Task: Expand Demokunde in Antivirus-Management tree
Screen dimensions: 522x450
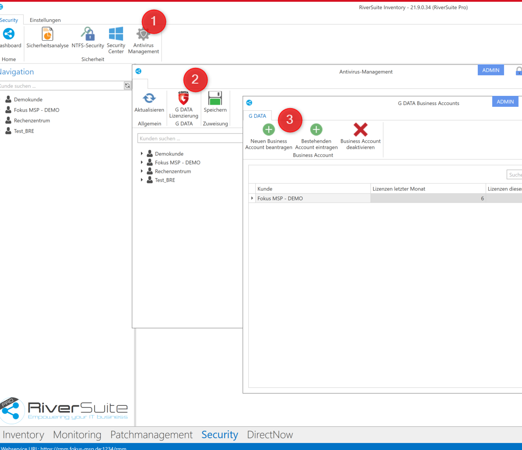Action: pyautogui.click(x=142, y=154)
